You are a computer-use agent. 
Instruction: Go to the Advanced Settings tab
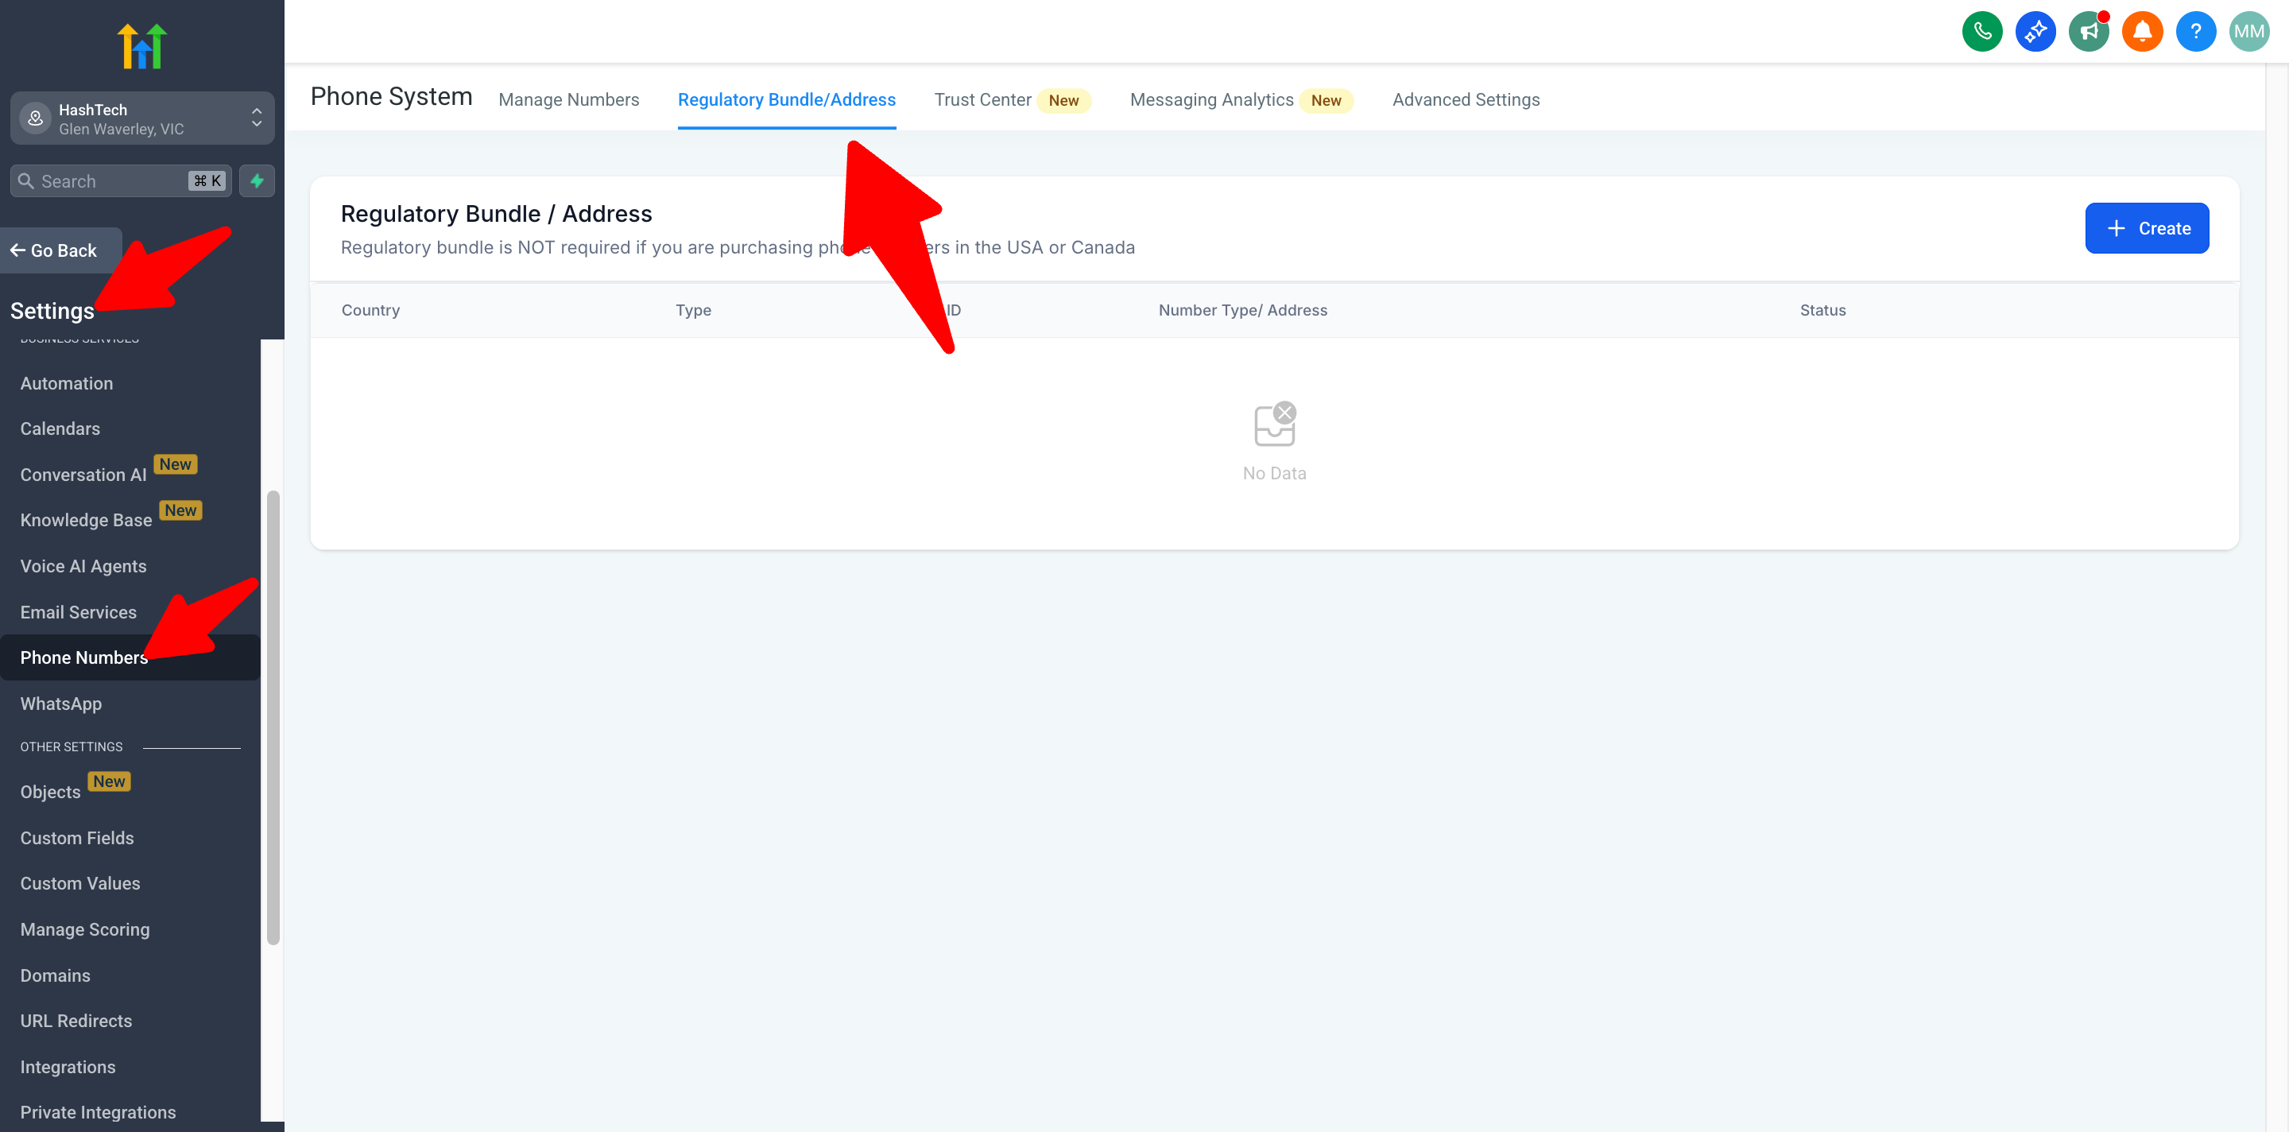[1466, 99]
